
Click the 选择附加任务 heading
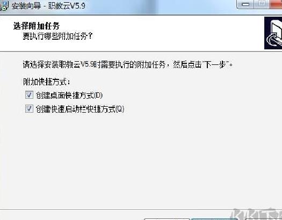(x=37, y=26)
